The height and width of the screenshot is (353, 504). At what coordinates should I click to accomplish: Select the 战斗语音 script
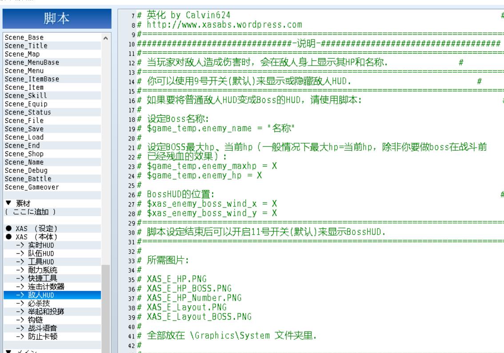(x=52, y=329)
